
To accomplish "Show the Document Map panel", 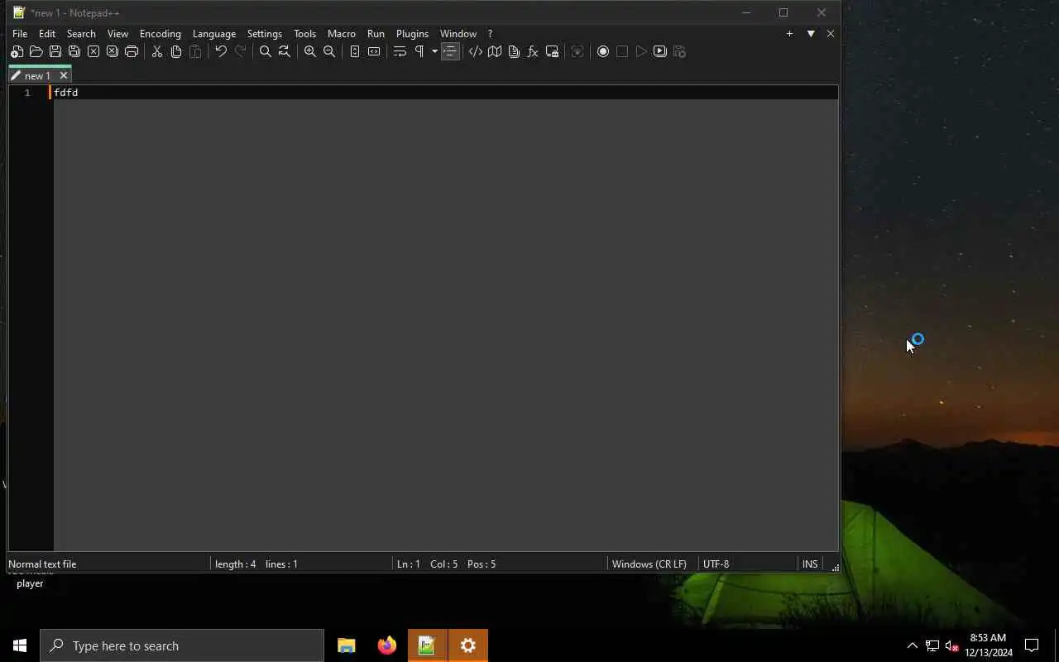I will [494, 51].
